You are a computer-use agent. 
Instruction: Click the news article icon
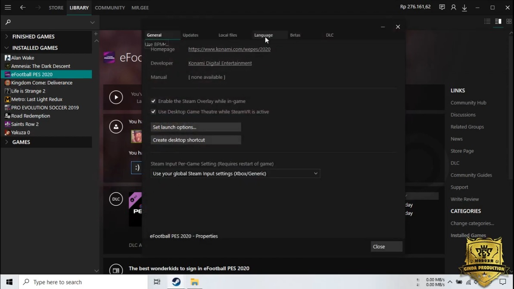[x=116, y=270]
